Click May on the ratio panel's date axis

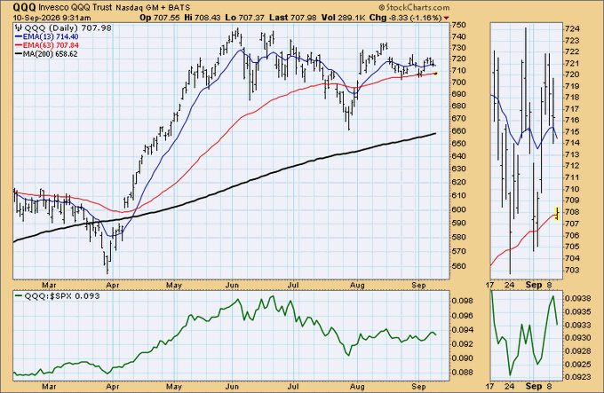click(174, 386)
